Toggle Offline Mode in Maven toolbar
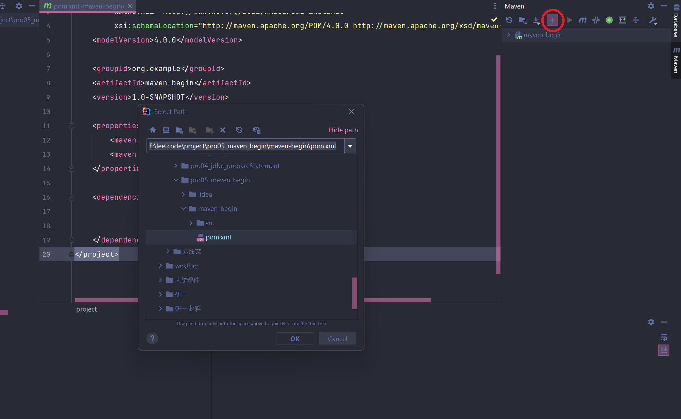Screen dimensions: 681x419 click(596, 20)
